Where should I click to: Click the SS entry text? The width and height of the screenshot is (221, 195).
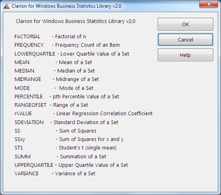[55, 131]
